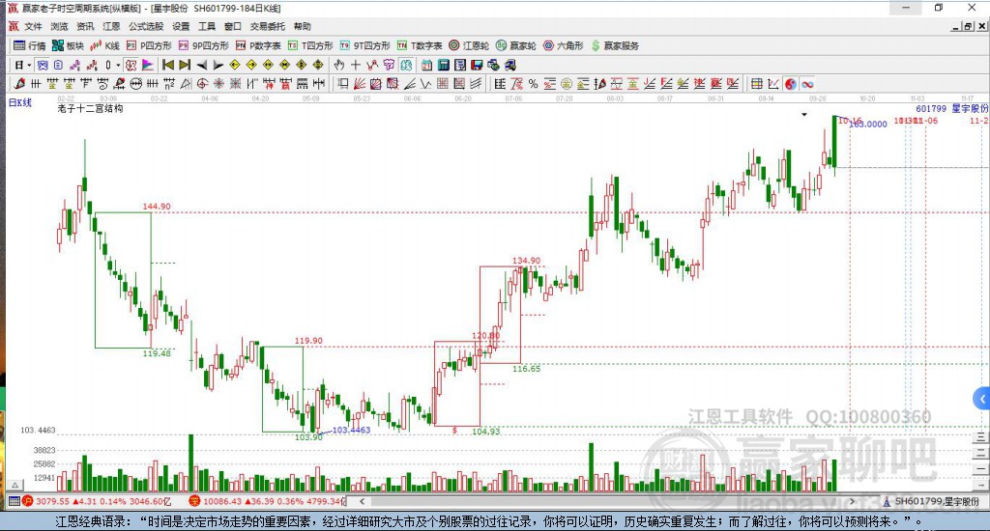990x531 pixels.
Task: Select the hand pan tool
Action: [x=339, y=65]
